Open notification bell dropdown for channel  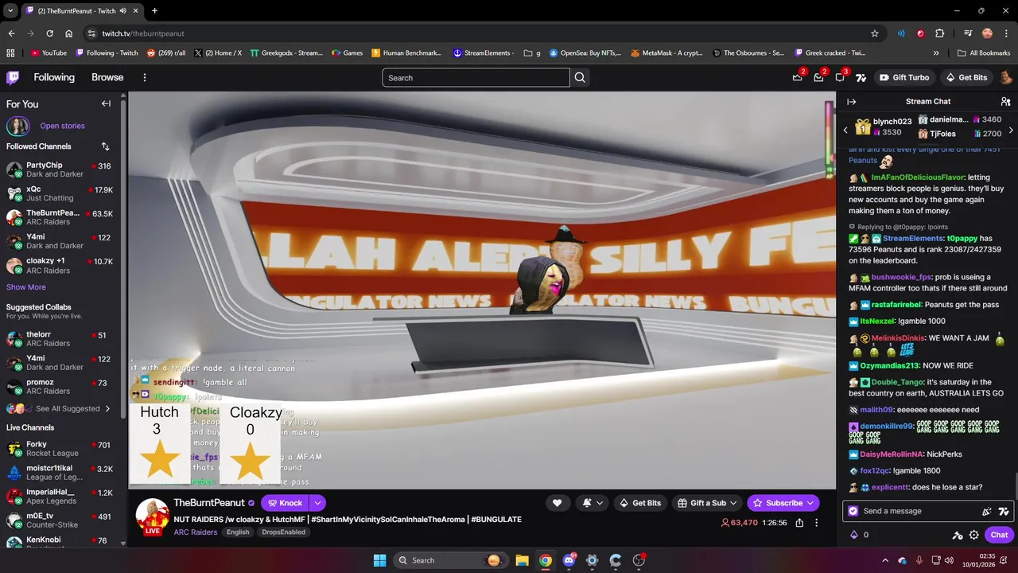point(593,503)
